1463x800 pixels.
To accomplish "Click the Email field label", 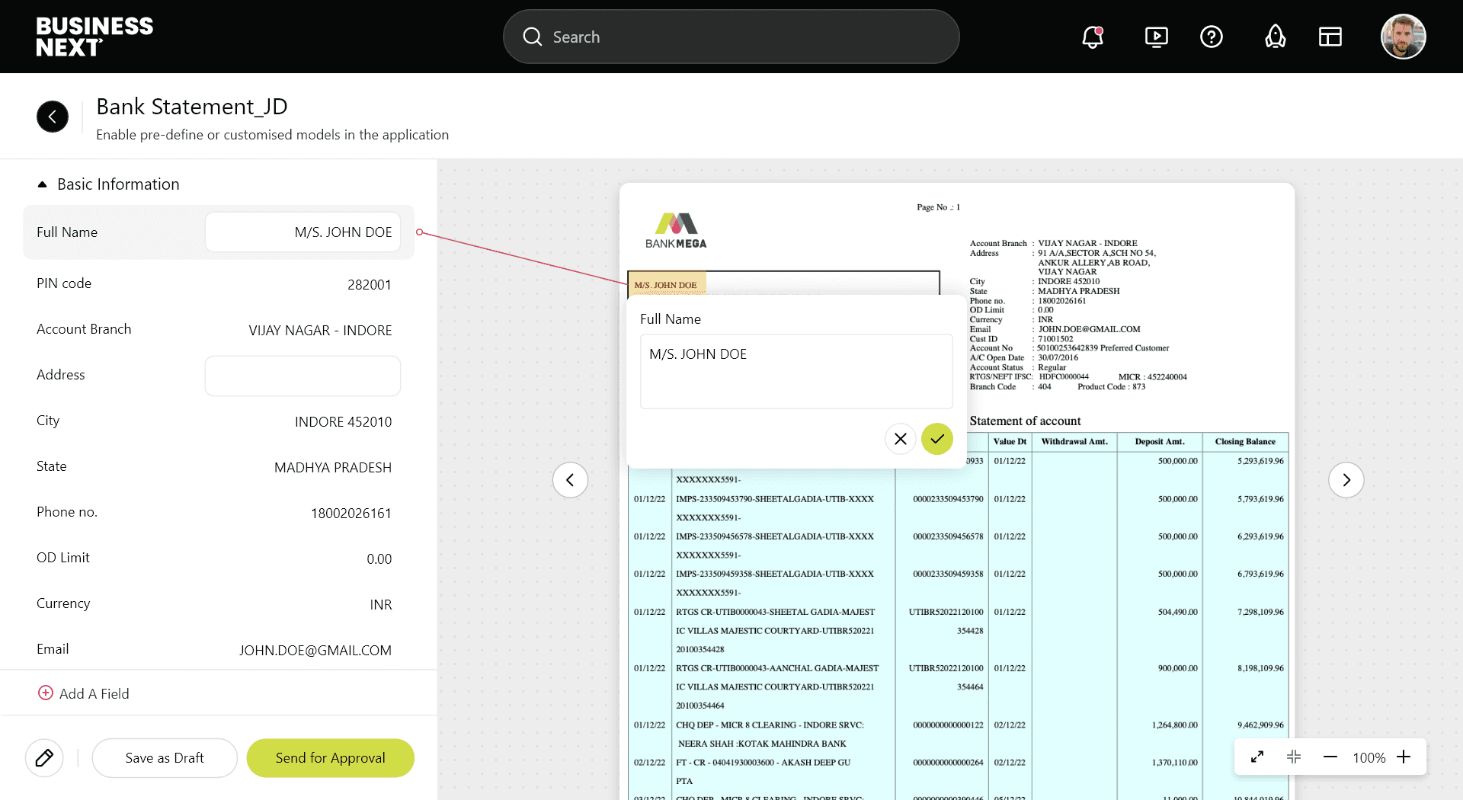I will (x=53, y=649).
